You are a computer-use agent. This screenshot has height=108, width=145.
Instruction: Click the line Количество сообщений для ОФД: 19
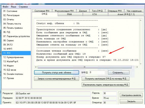point(61,54)
